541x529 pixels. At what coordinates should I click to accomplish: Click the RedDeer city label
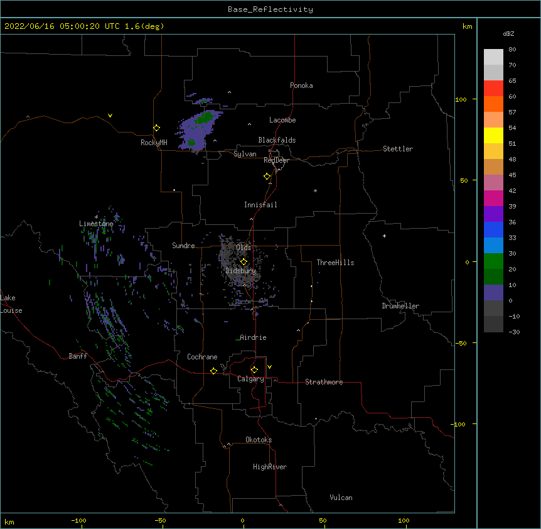tap(276, 160)
